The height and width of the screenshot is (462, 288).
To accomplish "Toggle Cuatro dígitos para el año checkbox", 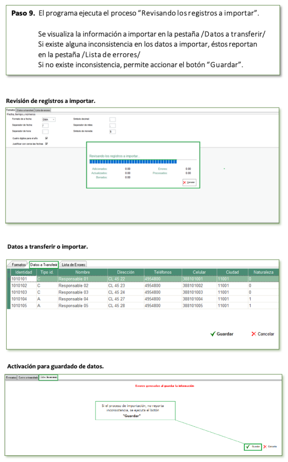I will pyautogui.click(x=47, y=138).
